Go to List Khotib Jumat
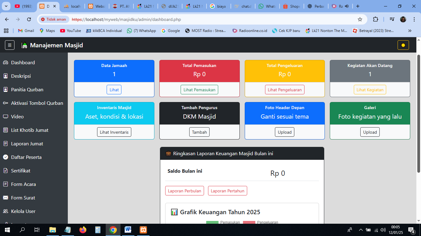This screenshot has width=421, height=236. click(x=30, y=130)
